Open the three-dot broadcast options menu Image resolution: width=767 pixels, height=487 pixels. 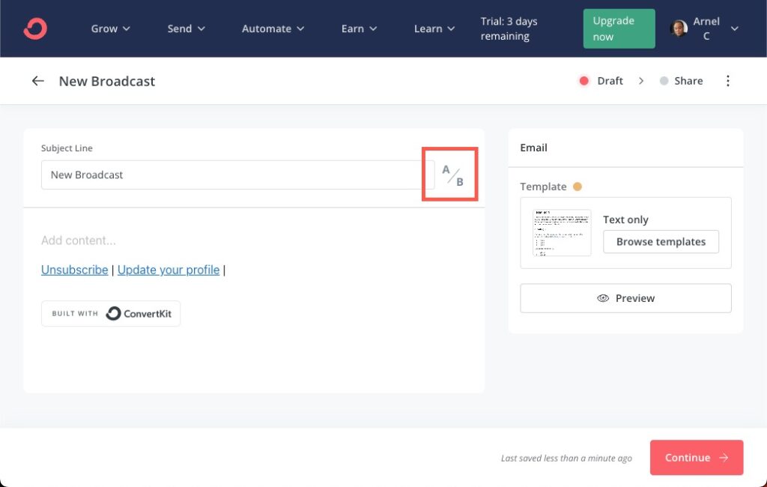click(728, 80)
